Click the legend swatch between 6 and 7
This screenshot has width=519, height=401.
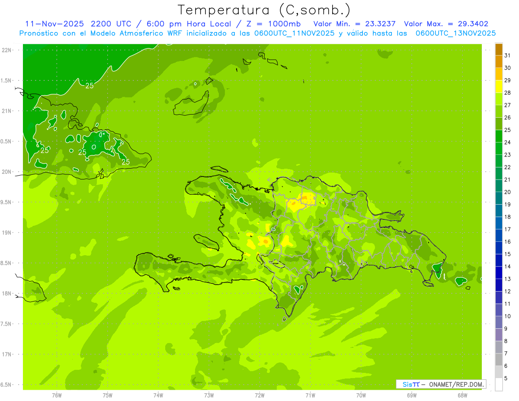(499, 359)
